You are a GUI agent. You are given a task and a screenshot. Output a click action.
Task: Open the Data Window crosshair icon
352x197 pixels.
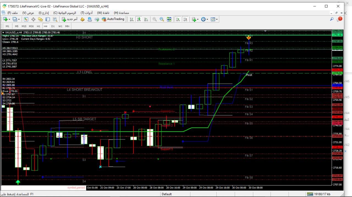(33, 19)
